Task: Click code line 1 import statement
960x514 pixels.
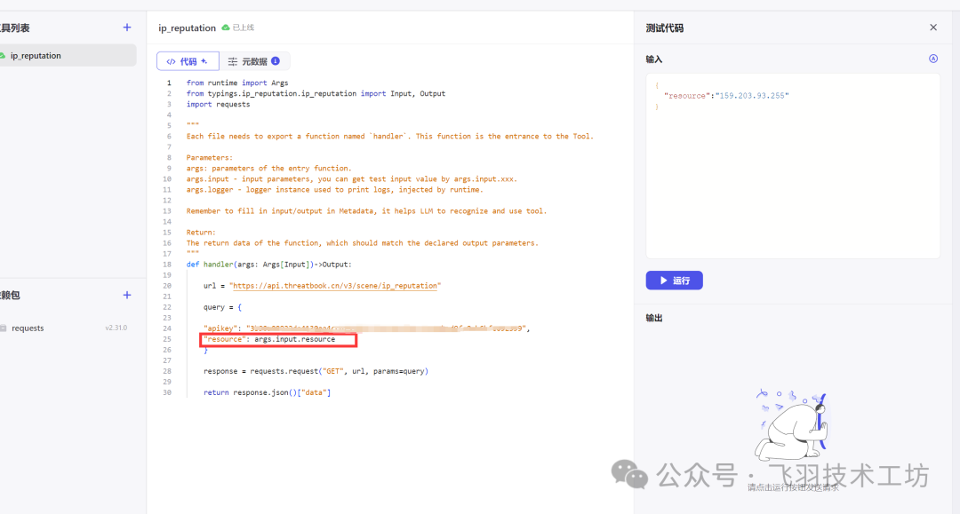Action: click(237, 83)
